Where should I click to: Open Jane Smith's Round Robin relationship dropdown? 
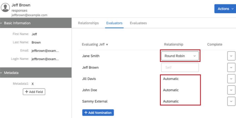pyautogui.click(x=180, y=56)
